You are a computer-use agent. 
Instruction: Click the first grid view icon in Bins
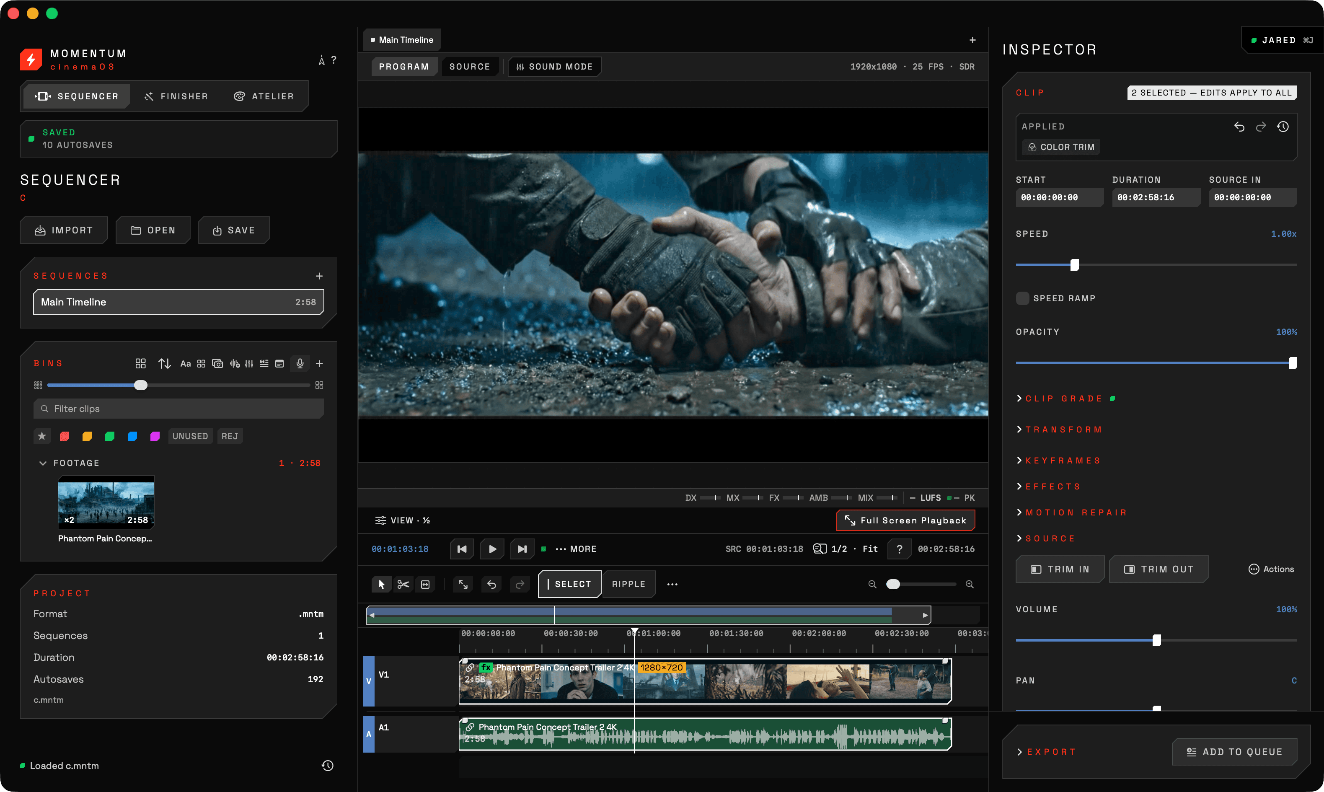140,363
